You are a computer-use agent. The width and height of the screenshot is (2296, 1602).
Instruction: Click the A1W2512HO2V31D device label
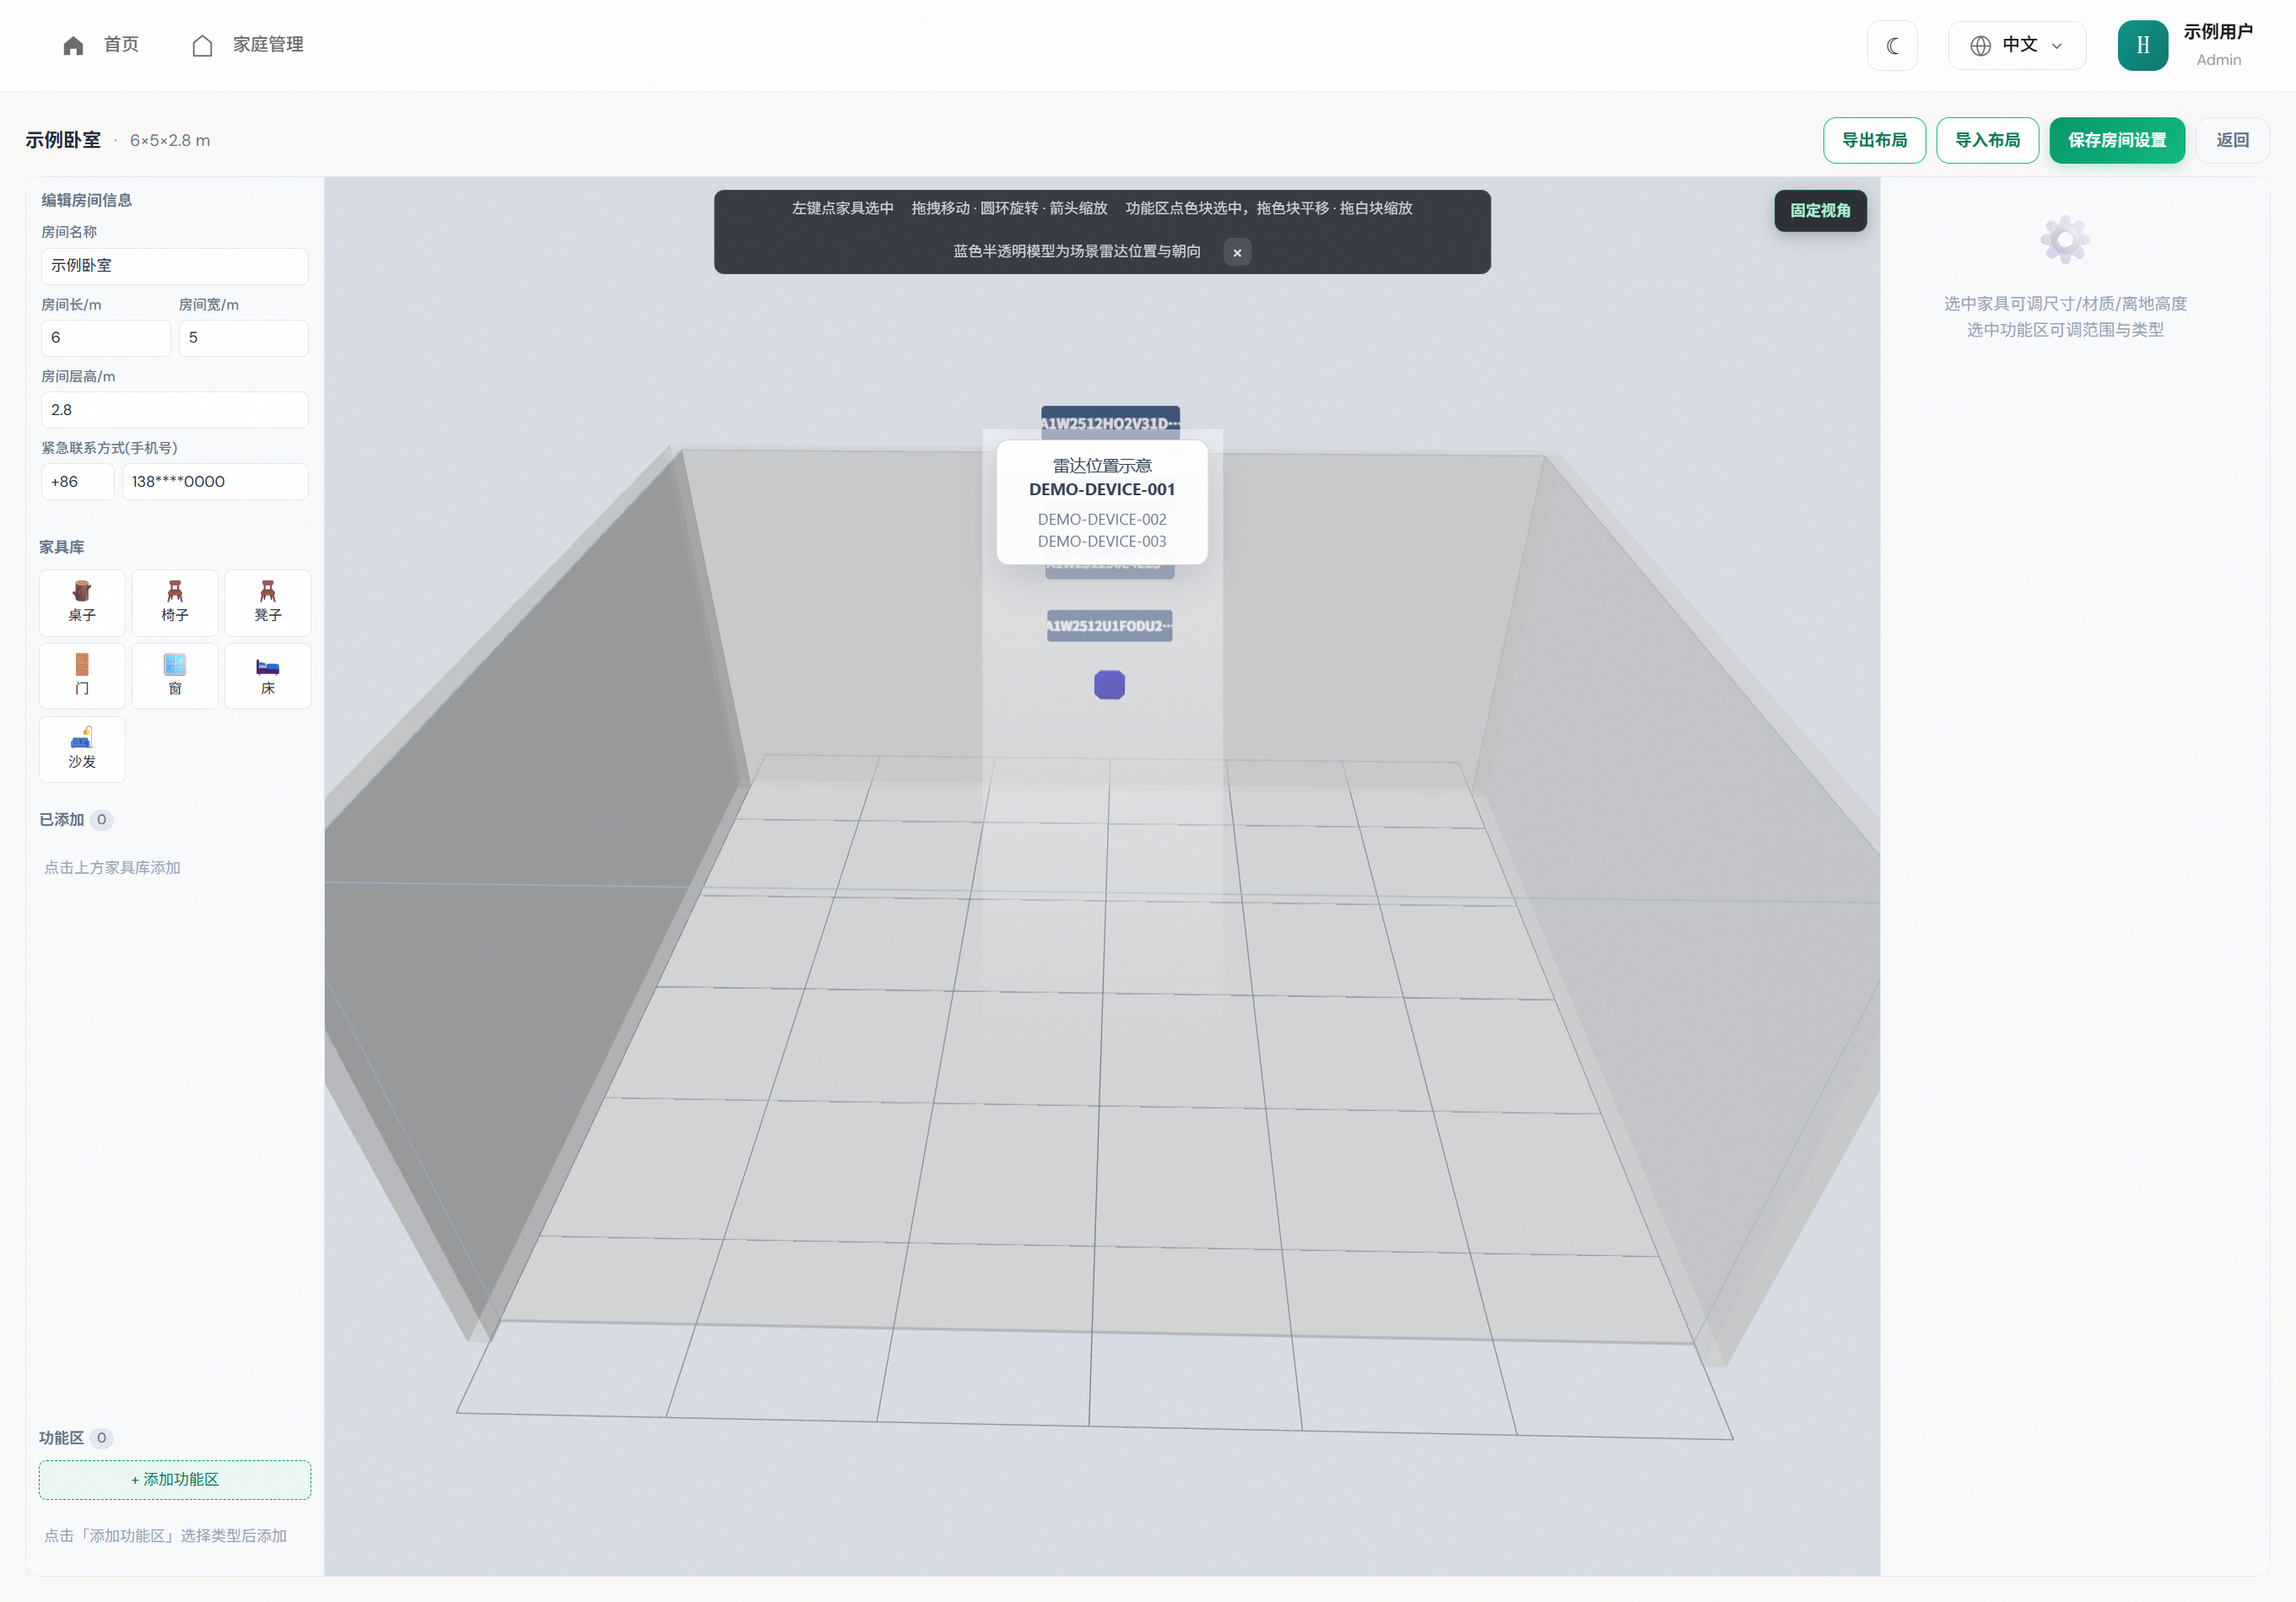(1110, 421)
